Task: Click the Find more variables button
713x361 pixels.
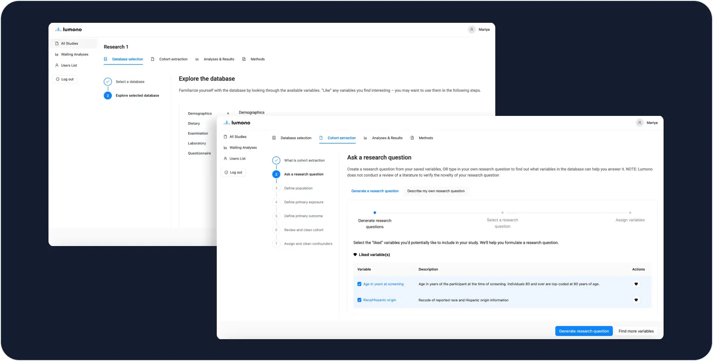Action: pos(636,331)
